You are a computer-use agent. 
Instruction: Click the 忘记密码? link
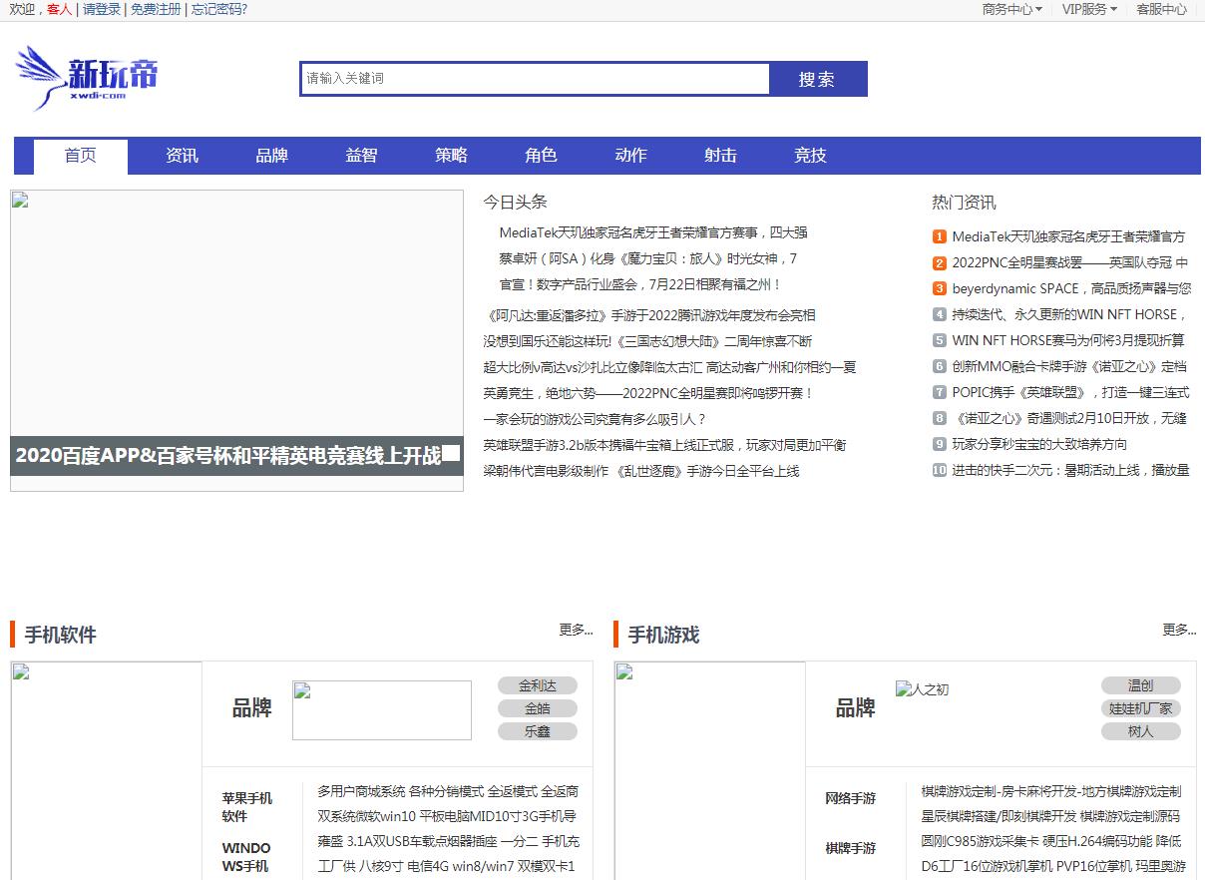219,9
